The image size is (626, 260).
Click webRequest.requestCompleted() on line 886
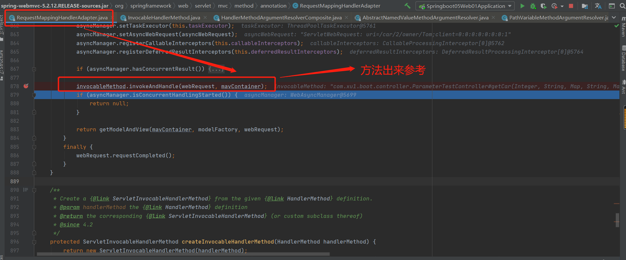click(x=124, y=156)
